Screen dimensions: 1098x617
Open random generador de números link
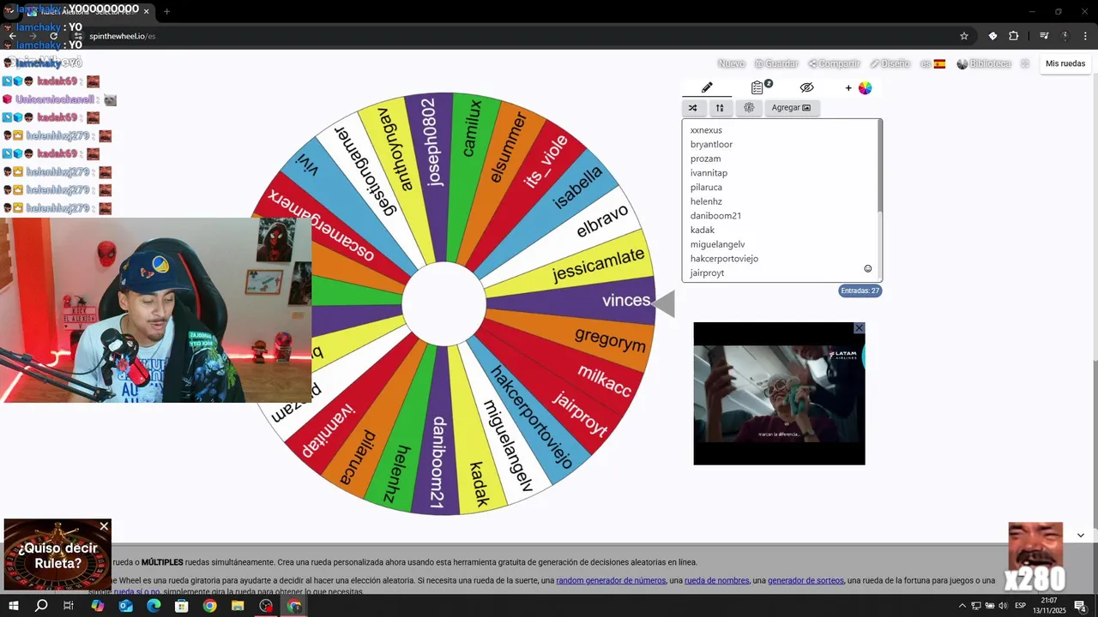[611, 580]
